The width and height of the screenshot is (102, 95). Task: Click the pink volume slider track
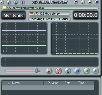[20, 71]
